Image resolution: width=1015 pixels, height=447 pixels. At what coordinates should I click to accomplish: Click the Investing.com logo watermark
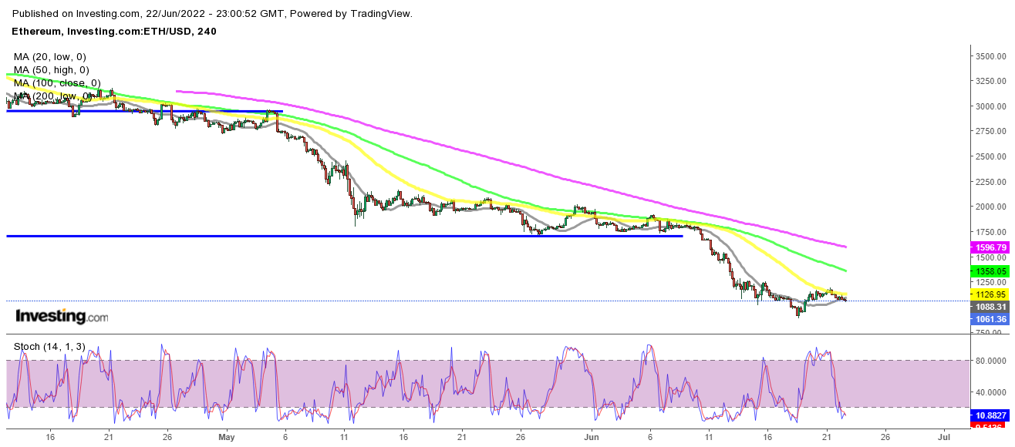[x=62, y=316]
